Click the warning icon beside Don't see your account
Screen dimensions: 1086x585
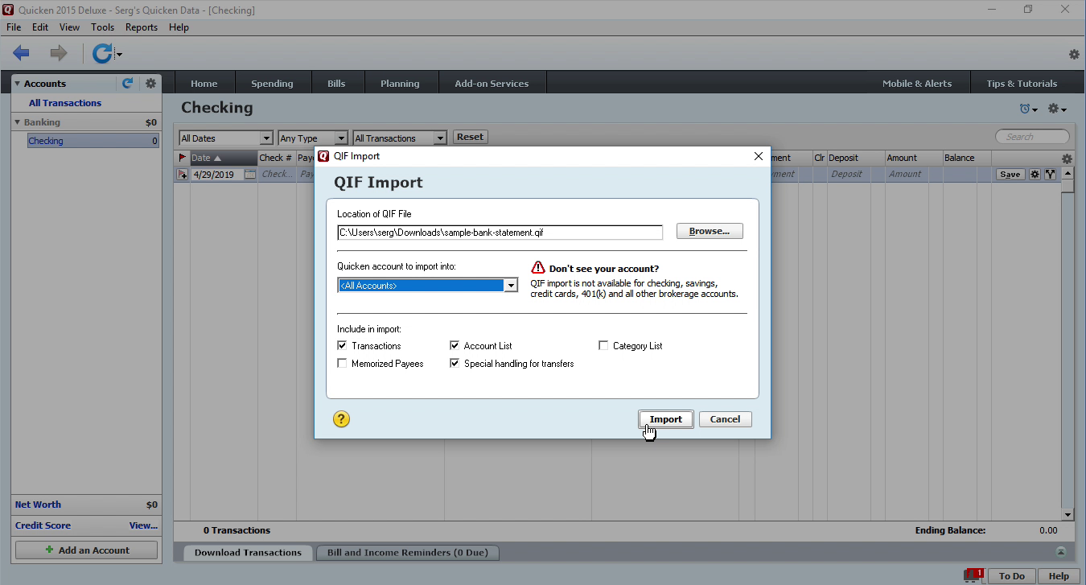click(x=538, y=268)
